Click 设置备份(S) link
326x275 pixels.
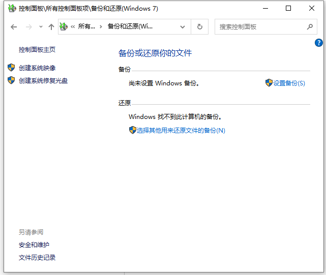click(289, 83)
